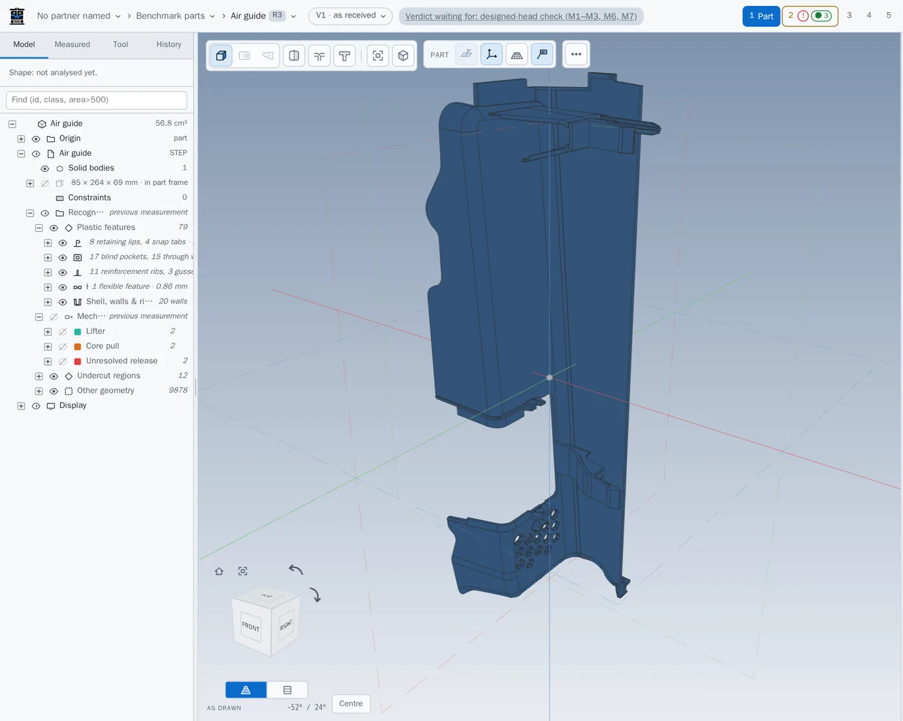Rotate view clockwise with downward curved arrow
903x721 pixels.
tap(315, 595)
